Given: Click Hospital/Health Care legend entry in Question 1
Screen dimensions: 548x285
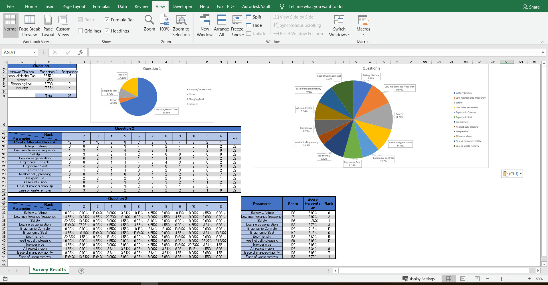Looking at the screenshot, I should [199, 89].
